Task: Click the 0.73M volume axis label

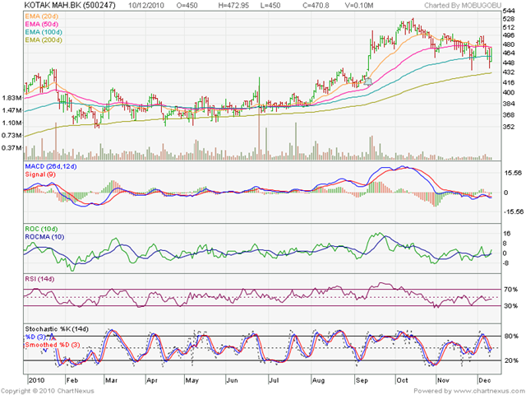Action: pyautogui.click(x=12, y=135)
